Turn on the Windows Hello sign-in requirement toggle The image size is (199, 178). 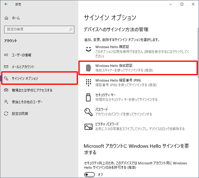pos(90,174)
